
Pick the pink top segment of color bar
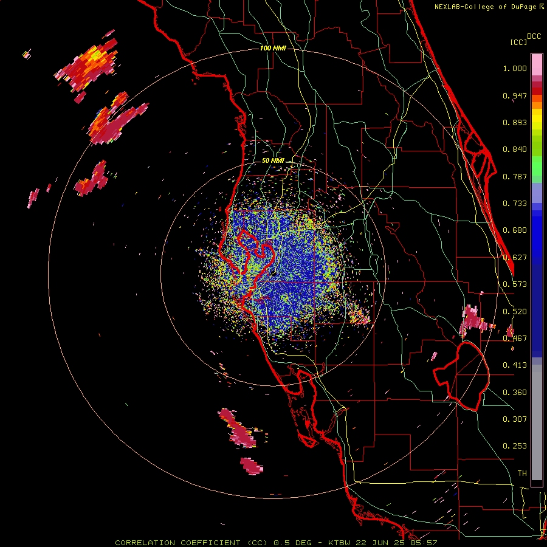click(537, 65)
